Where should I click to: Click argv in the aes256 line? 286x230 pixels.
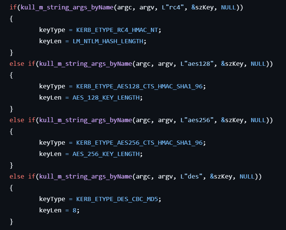tap(166, 120)
